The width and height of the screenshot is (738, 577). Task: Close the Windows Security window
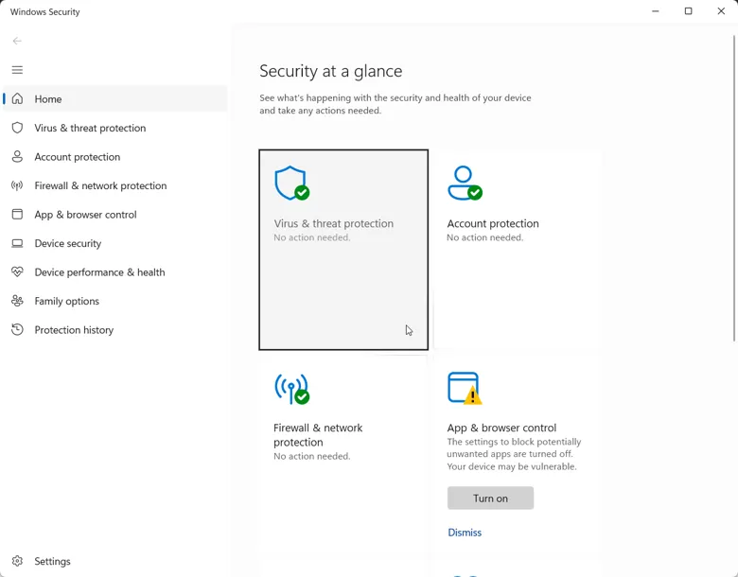tap(721, 10)
